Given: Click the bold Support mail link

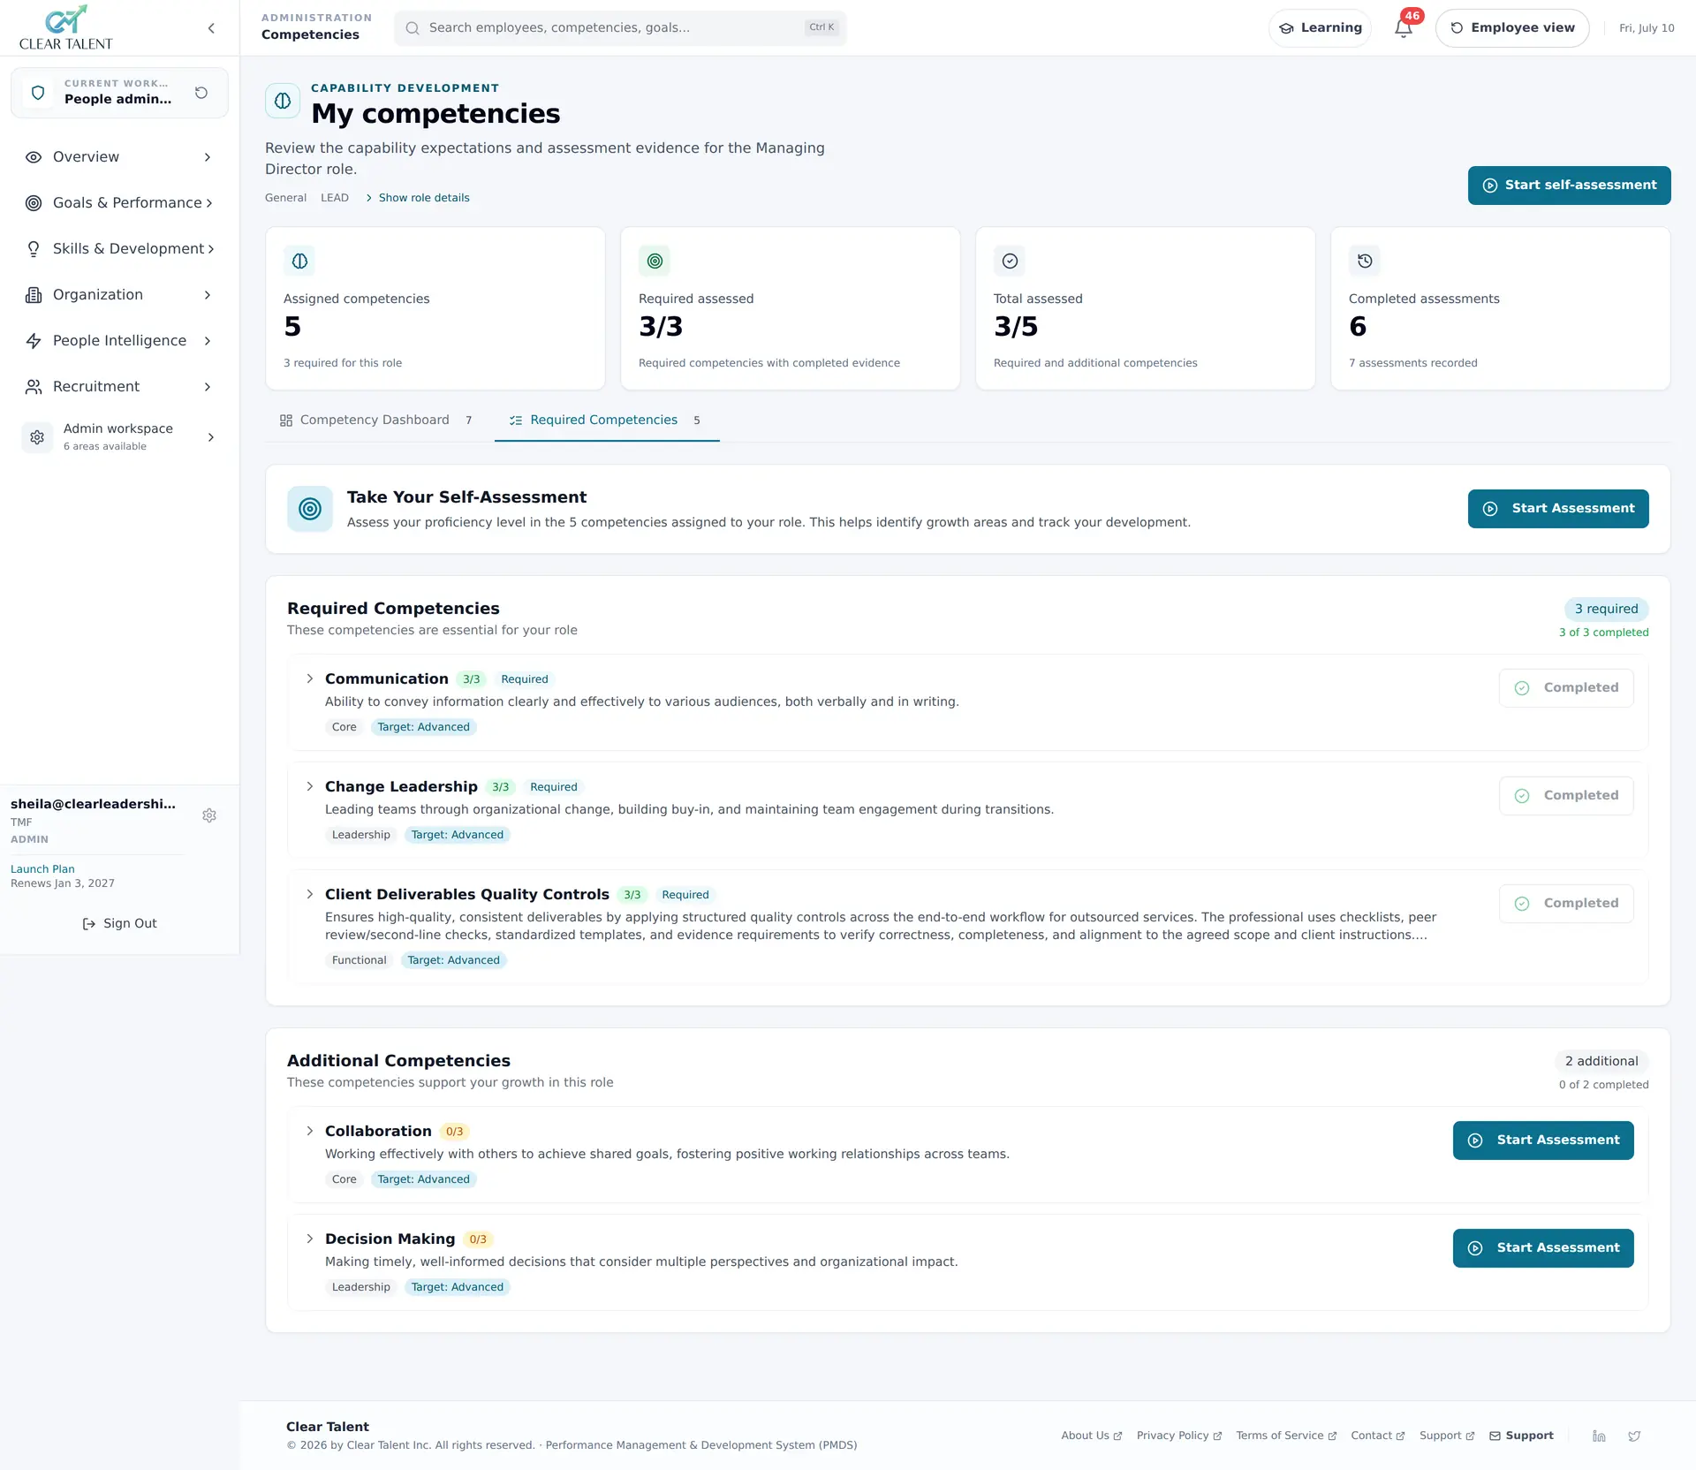Looking at the screenshot, I should coord(1521,1436).
